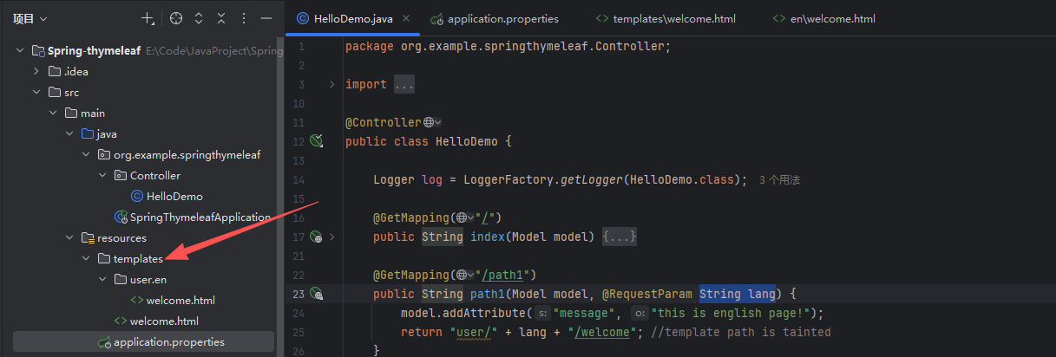Select HelloDemo class in project tree
Image resolution: width=1056 pixels, height=357 pixels.
(x=174, y=197)
